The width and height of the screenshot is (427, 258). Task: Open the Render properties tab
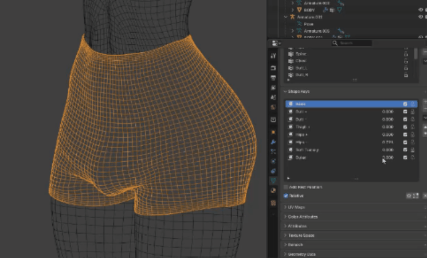coord(273,68)
